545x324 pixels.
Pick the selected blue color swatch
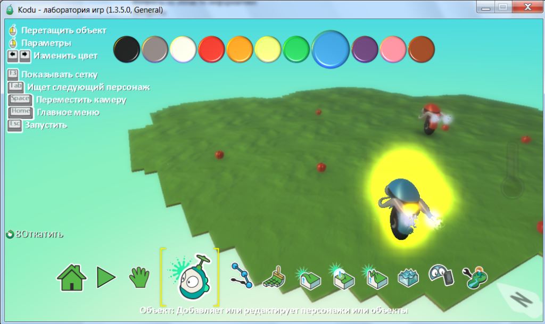coord(330,49)
